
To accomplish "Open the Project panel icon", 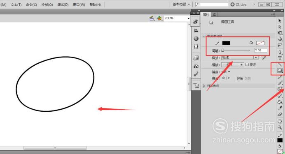I will point(196,85).
